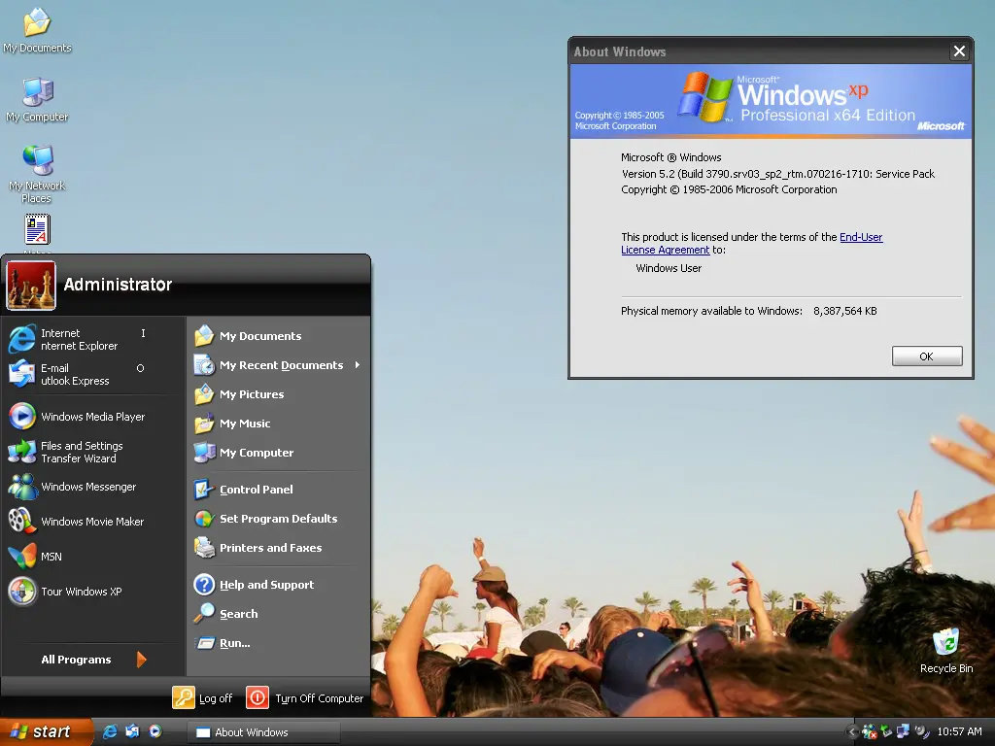995x746 pixels.
Task: Expand My Recent Documents submenu arrow
Action: coord(358,365)
